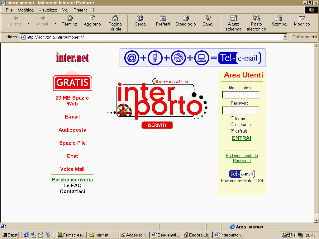Click the page scrollbar down arrow
This screenshot has width=319, height=239.
(316, 220)
